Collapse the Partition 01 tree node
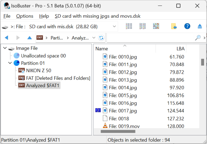Image resolution: width=207 pixels, height=144 pixels. coord(10,63)
